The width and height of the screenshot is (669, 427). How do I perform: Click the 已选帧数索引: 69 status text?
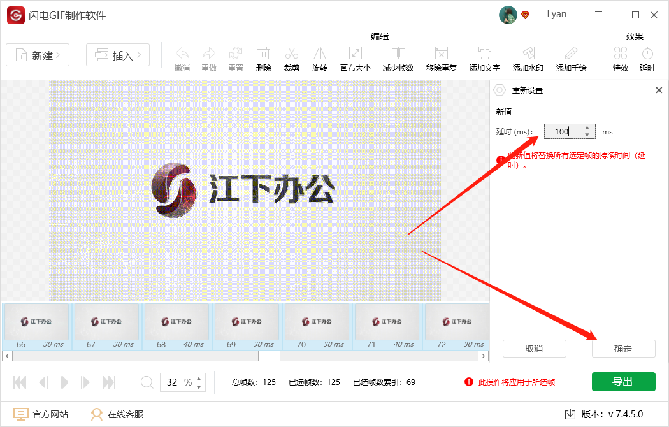[x=384, y=382]
